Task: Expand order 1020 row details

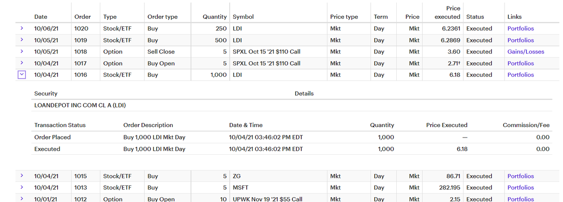Action: pyautogui.click(x=22, y=28)
